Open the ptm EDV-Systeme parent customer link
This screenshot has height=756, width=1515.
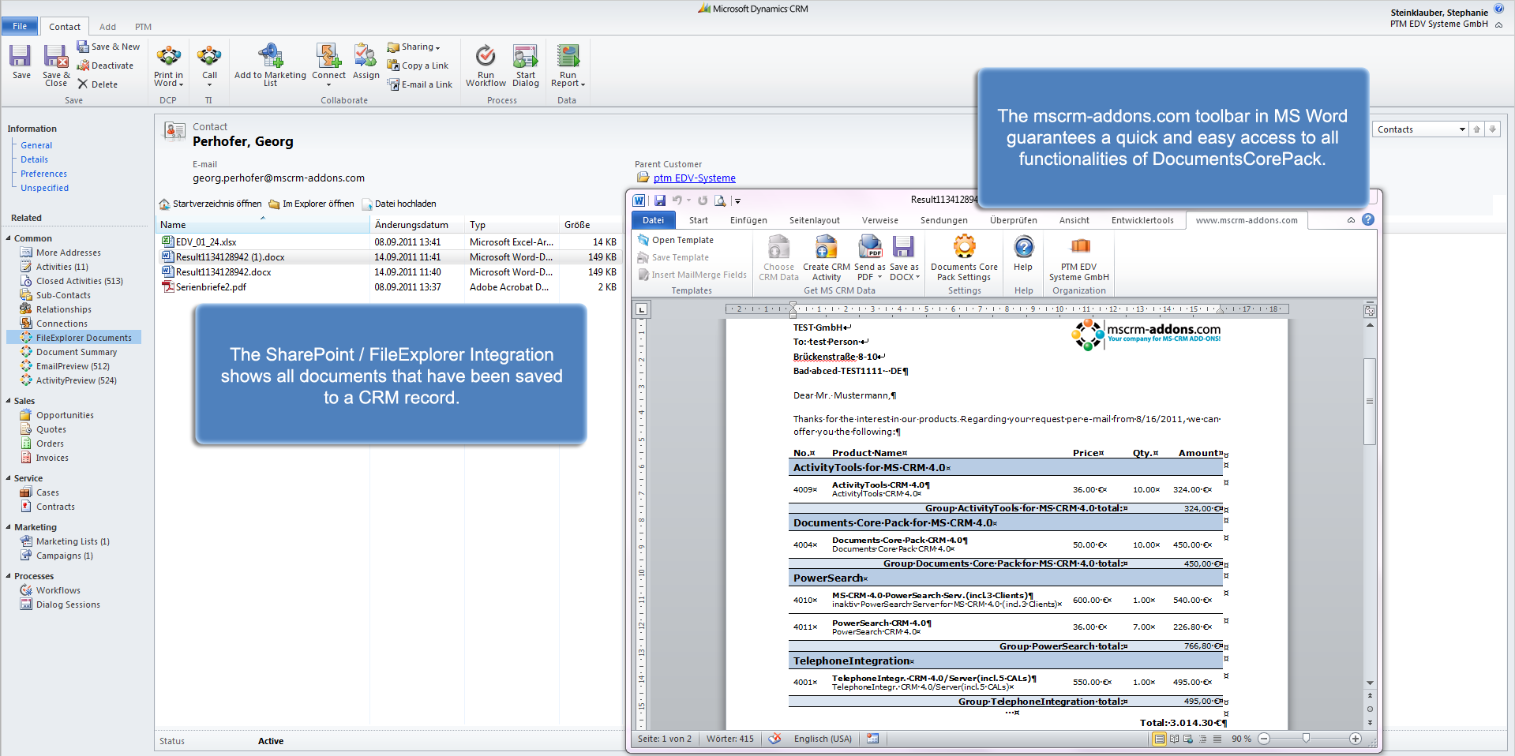694,178
